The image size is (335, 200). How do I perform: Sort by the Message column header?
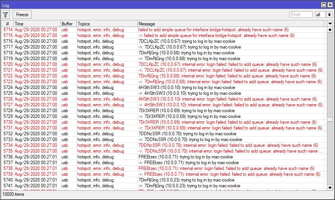(x=231, y=24)
